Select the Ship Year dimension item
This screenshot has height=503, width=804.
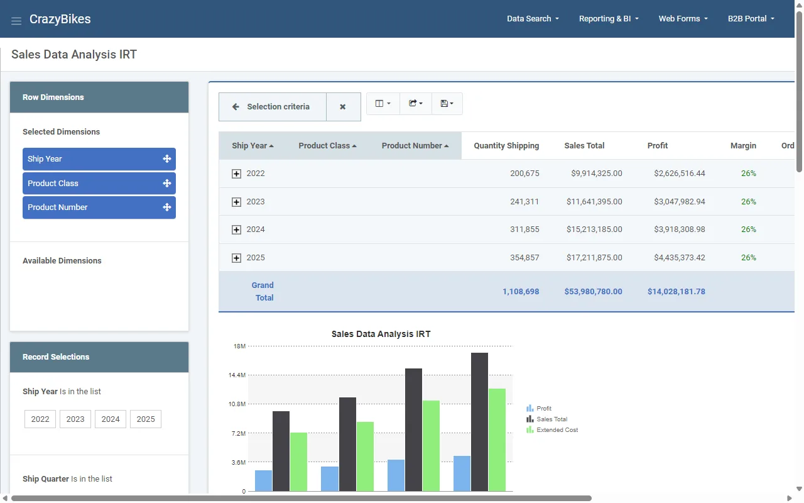(99, 159)
